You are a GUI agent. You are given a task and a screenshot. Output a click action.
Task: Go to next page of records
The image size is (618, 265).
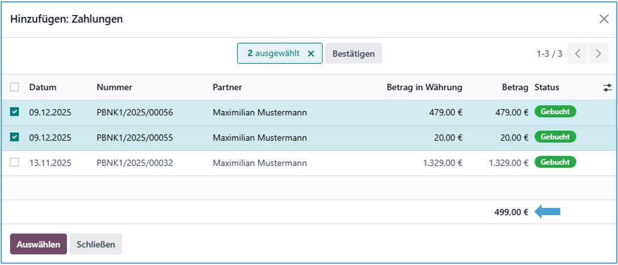pos(598,53)
